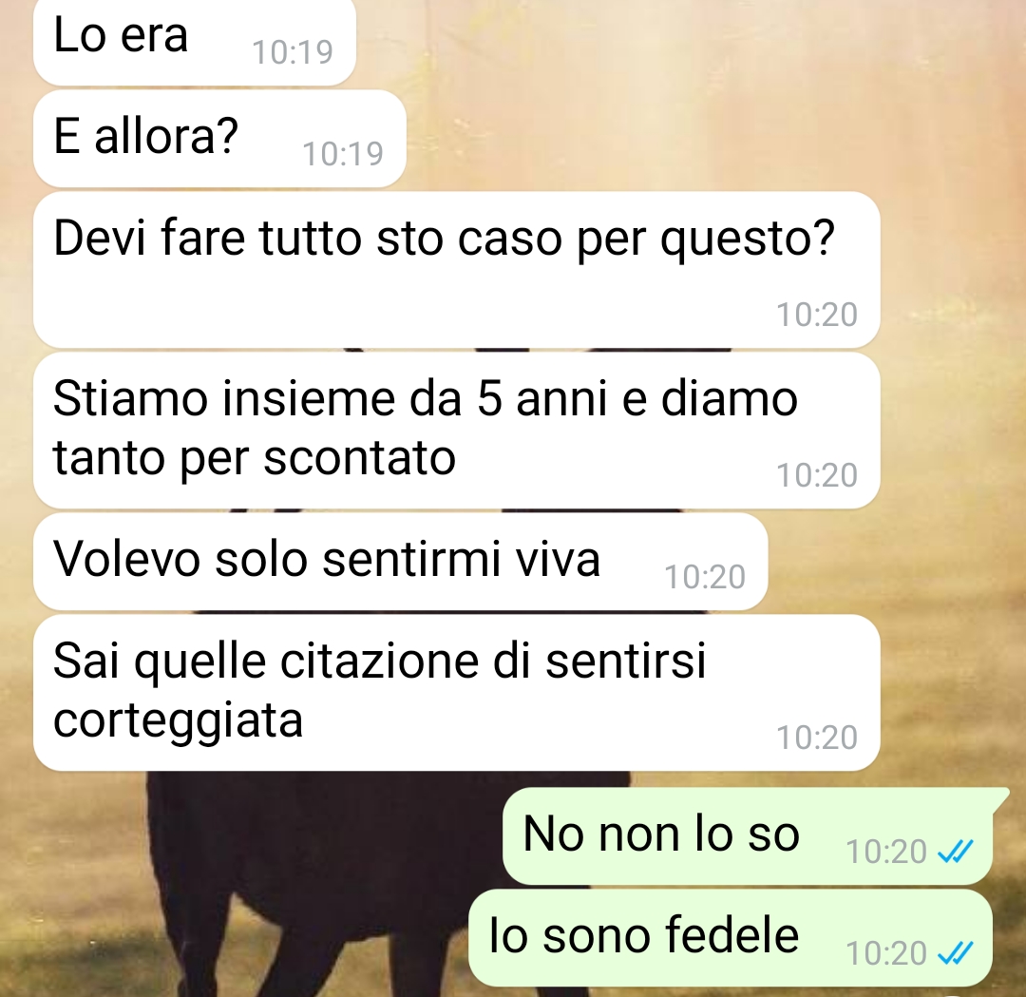This screenshot has width=1026, height=997.
Task: Tap the 10:20 timestamp under 'per questo?'
Action: [x=817, y=315]
